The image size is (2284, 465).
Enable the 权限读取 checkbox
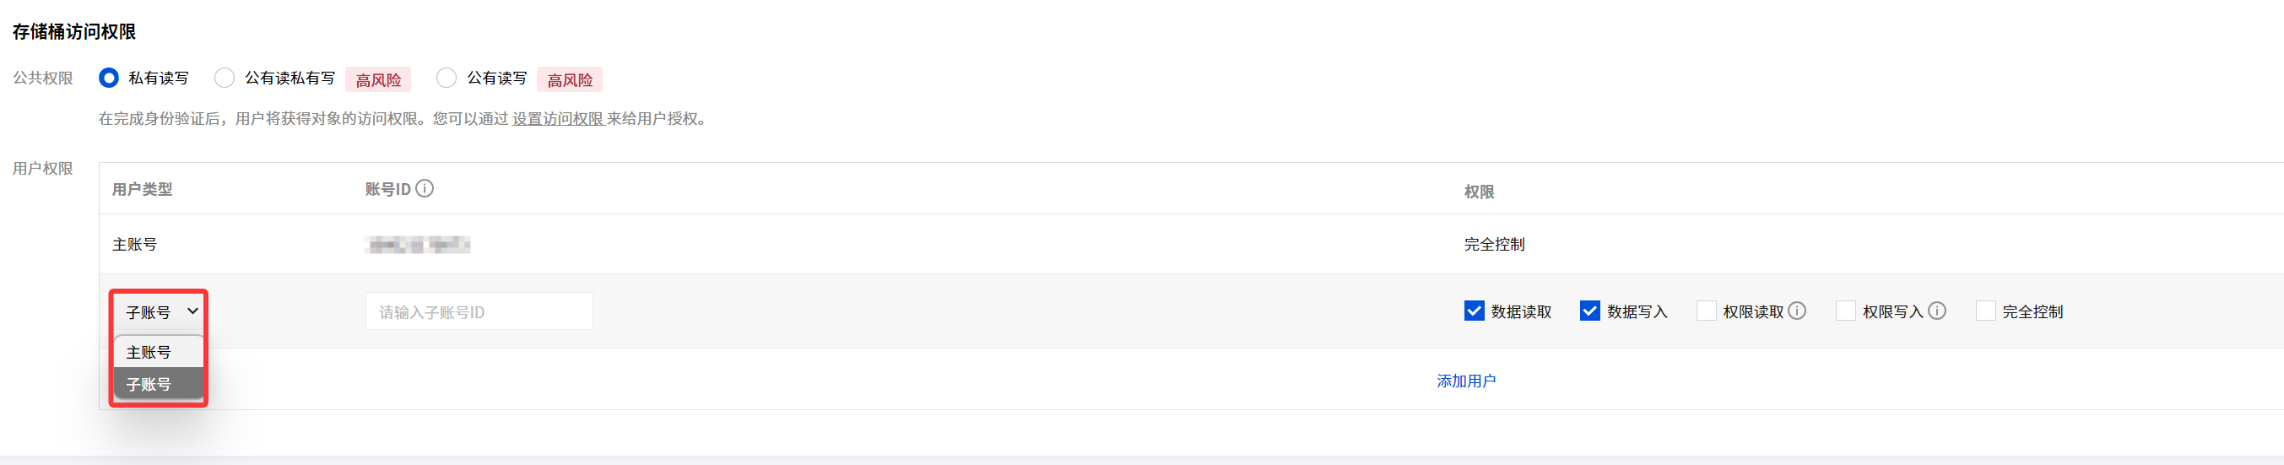1706,311
